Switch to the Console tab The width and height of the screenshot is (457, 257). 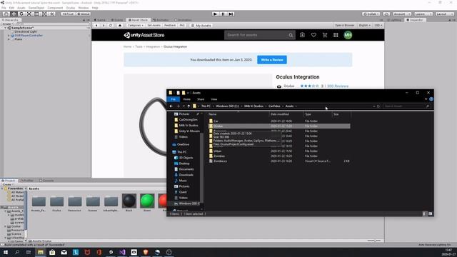coord(46,181)
